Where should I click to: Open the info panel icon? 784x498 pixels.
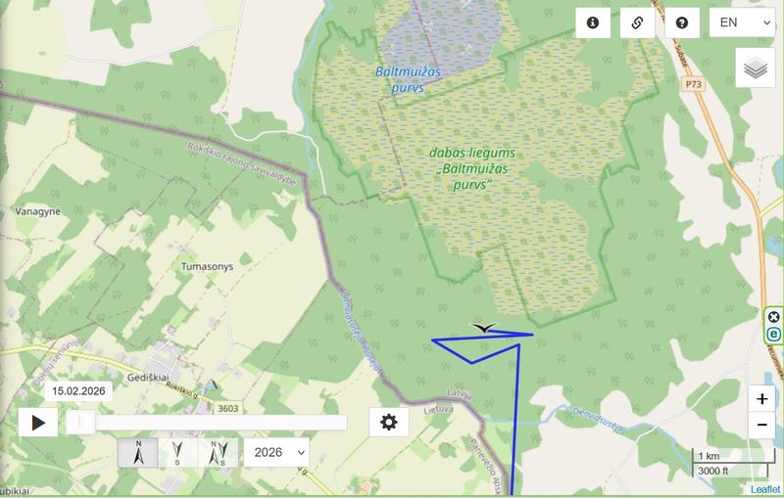click(x=593, y=23)
